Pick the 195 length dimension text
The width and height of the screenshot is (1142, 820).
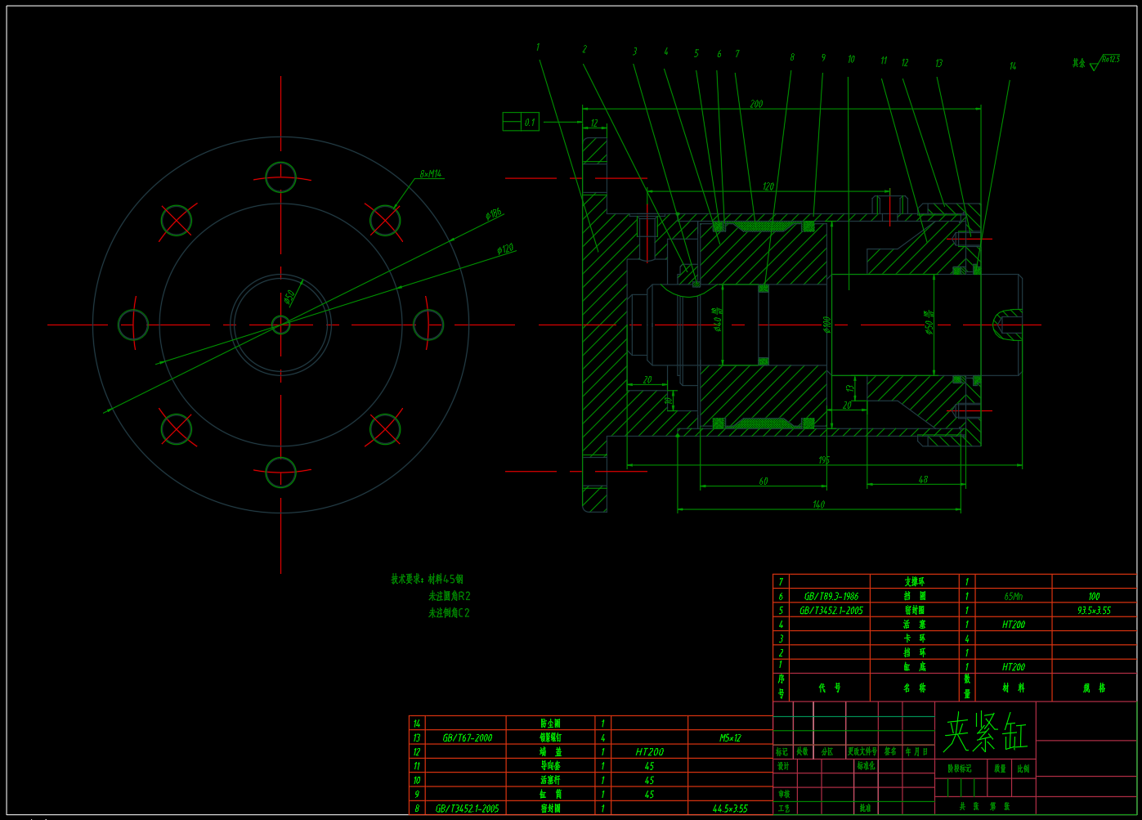(x=824, y=460)
